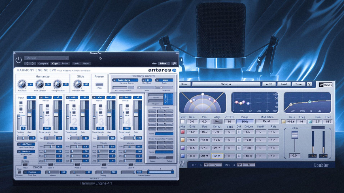Open the Doubler help with the question mark icon
Viewport: 344px width, 193px height.
pyautogui.click(x=310, y=84)
